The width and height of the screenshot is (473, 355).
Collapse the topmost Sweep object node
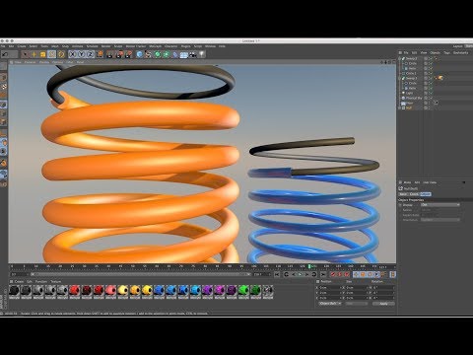click(x=400, y=58)
